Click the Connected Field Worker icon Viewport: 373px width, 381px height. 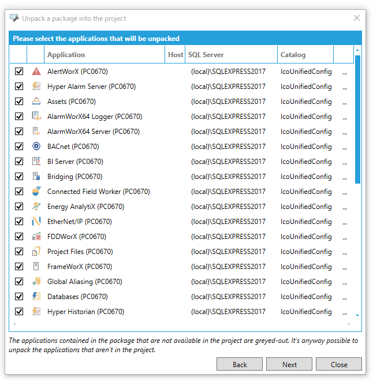pos(36,192)
